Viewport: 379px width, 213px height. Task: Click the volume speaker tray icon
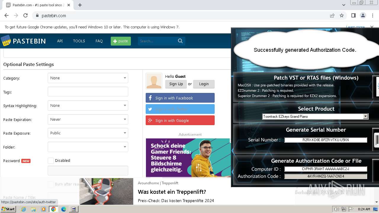tap(336, 209)
